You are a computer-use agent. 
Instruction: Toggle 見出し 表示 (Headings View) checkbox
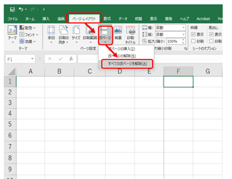pyautogui.click(x=211, y=34)
